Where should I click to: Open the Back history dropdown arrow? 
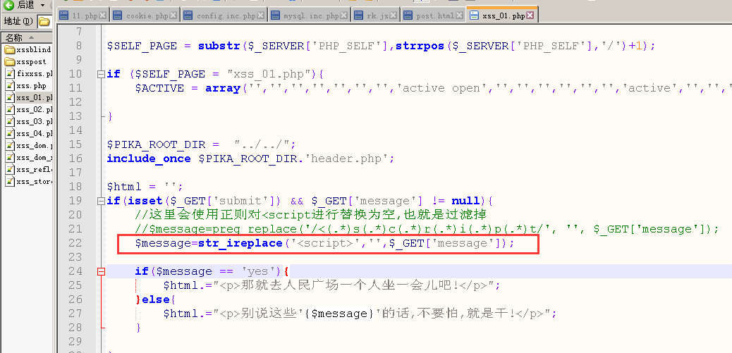42,5
